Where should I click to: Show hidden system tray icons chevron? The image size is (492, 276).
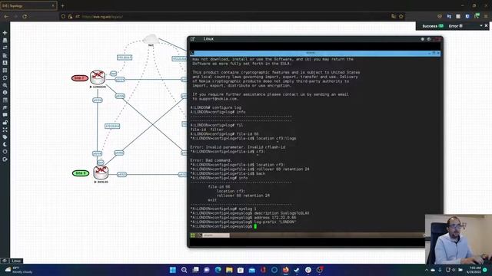coord(427,270)
